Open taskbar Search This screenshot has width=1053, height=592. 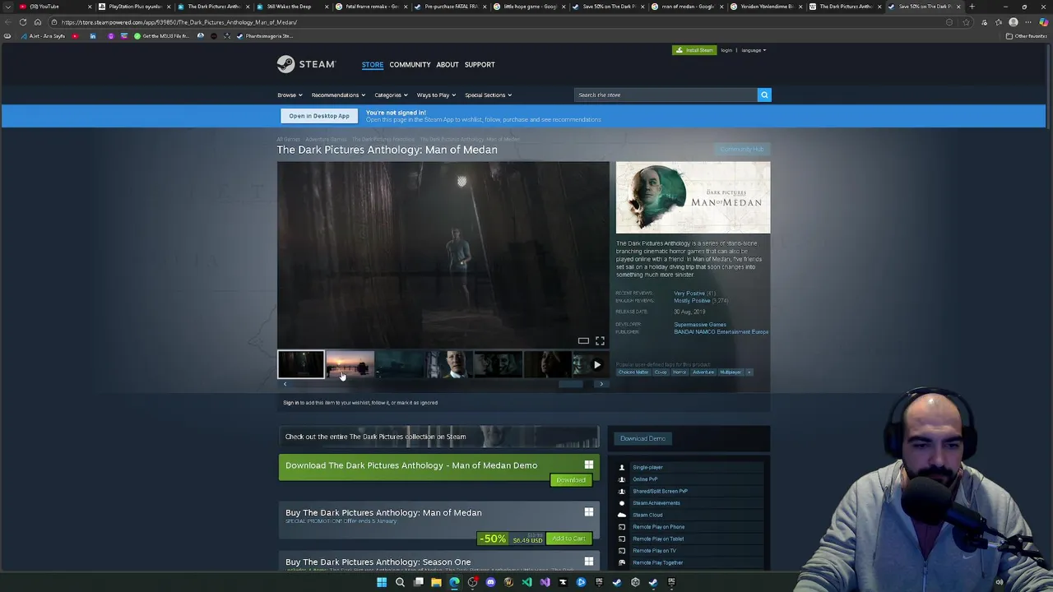(x=400, y=582)
